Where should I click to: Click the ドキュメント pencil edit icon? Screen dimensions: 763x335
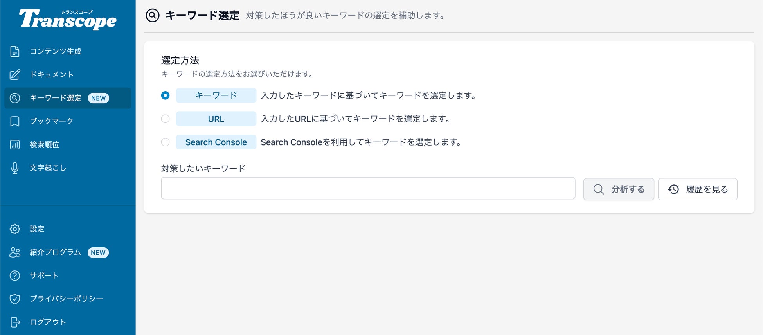point(15,74)
